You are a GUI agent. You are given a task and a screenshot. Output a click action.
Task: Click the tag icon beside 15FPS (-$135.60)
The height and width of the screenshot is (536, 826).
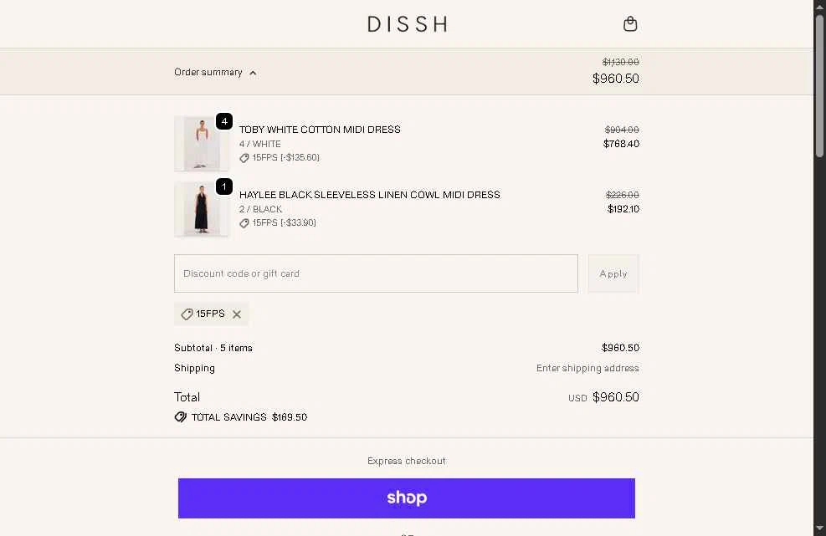pos(244,158)
